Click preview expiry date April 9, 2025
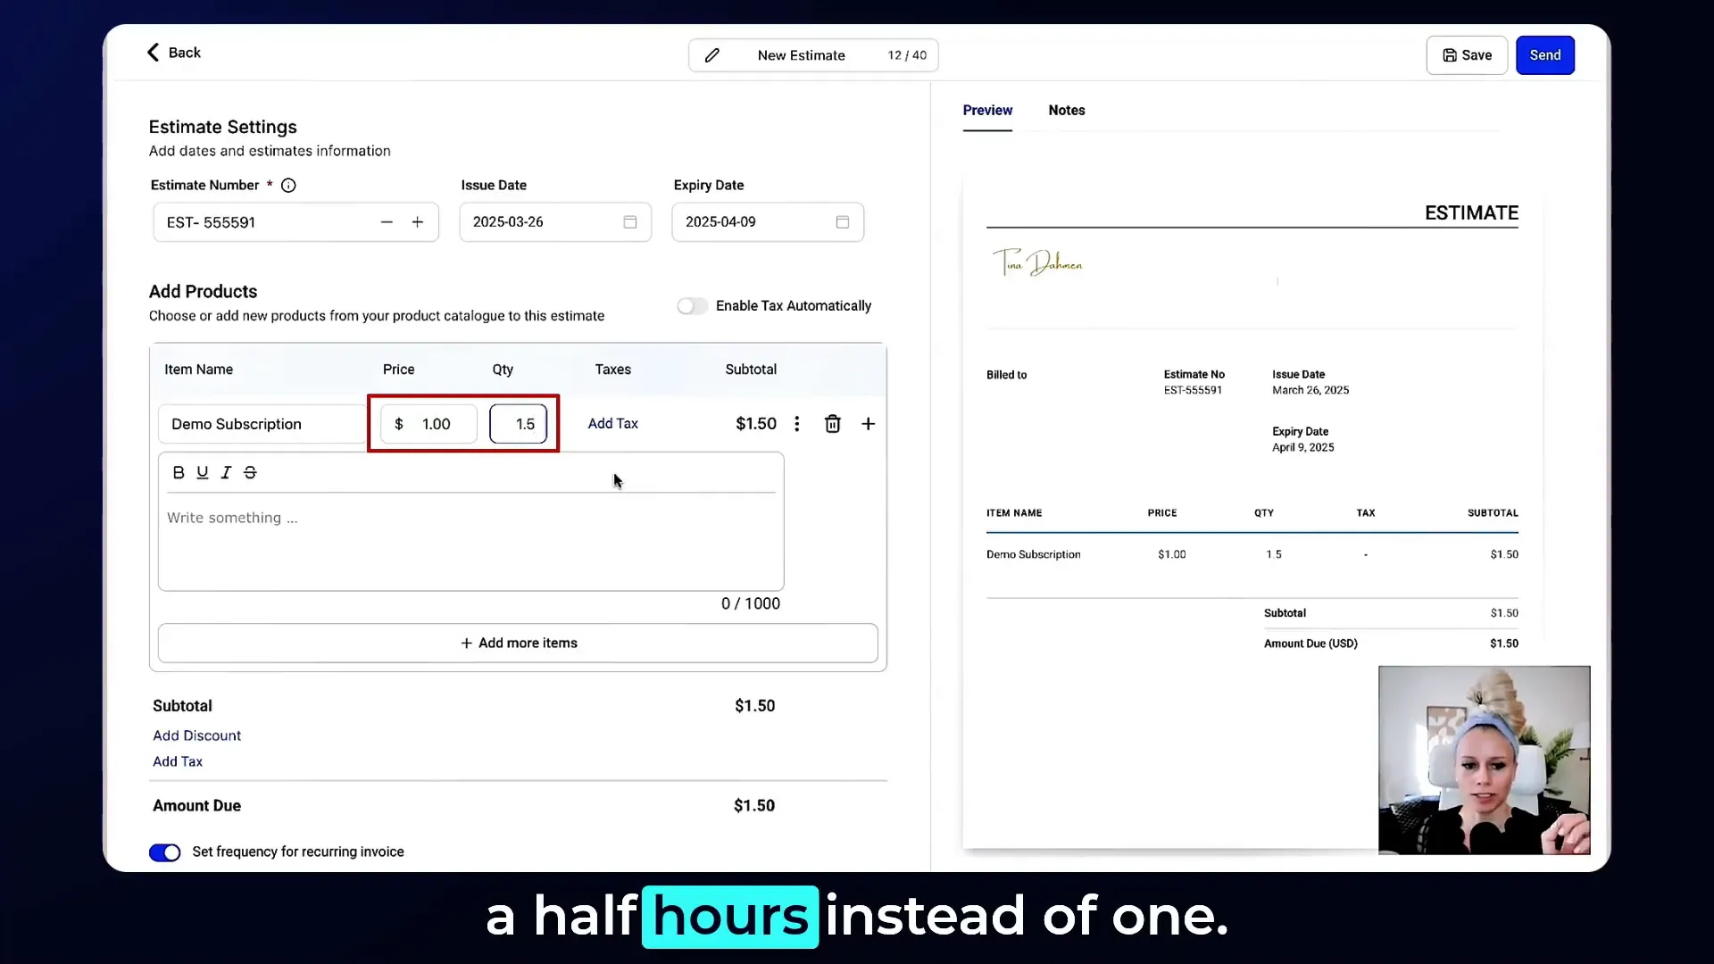 point(1302,448)
